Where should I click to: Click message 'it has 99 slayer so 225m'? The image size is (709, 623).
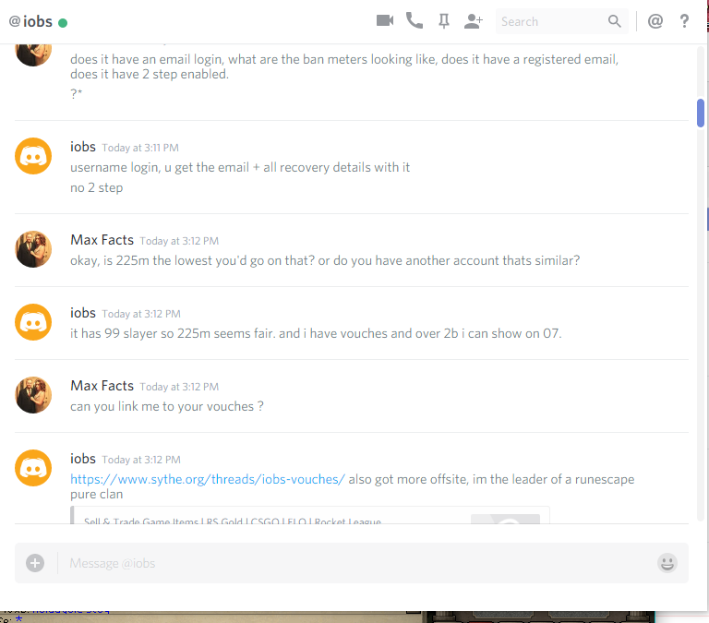click(316, 334)
